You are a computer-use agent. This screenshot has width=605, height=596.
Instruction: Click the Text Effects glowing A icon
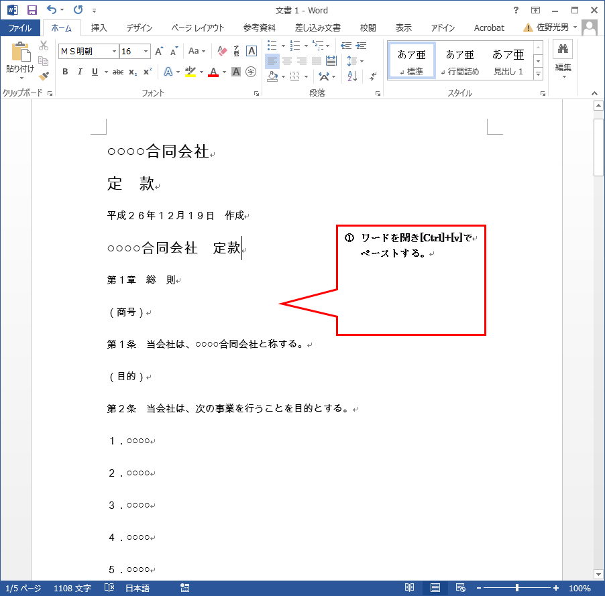coord(168,72)
